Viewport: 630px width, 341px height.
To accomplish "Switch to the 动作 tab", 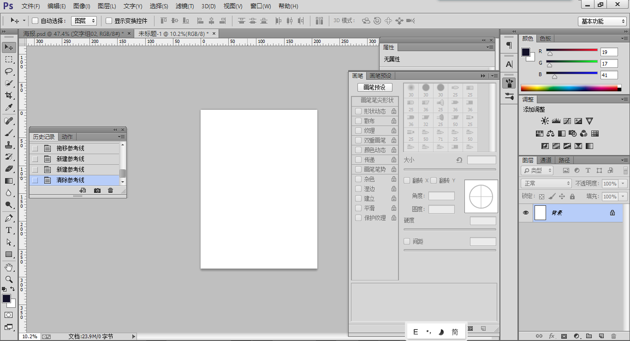I will click(67, 137).
